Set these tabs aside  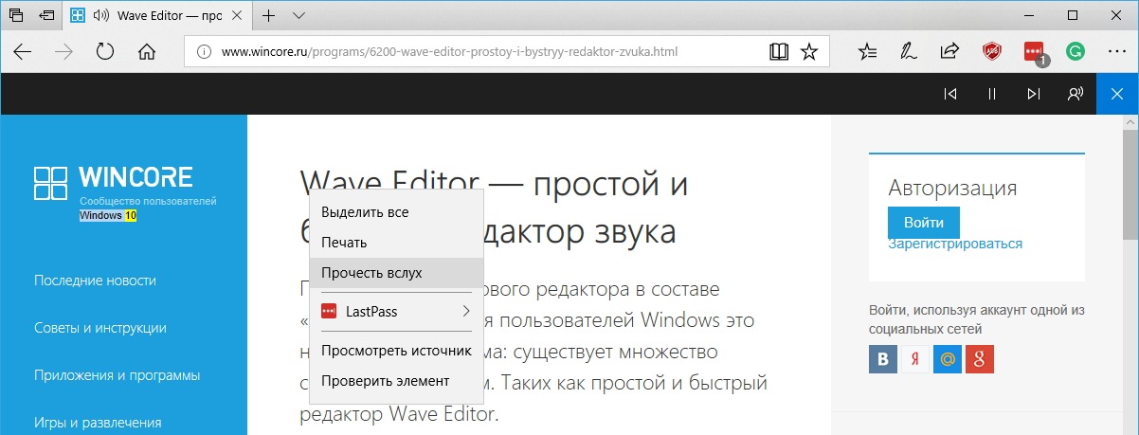(x=46, y=16)
